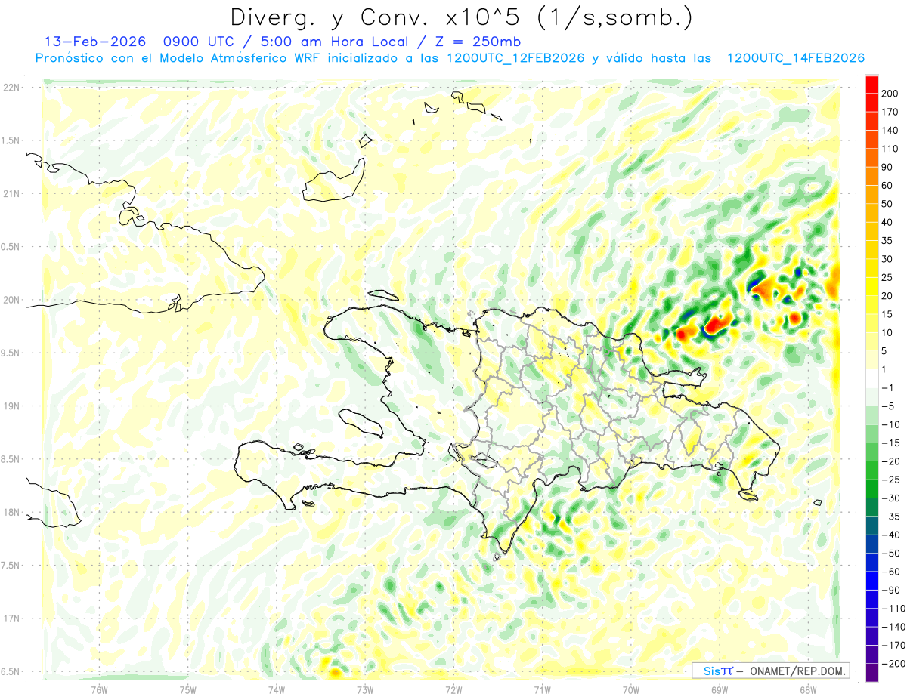Click the date text '13-Feb-2026'
Screen dimensions: 907x700
(95, 42)
